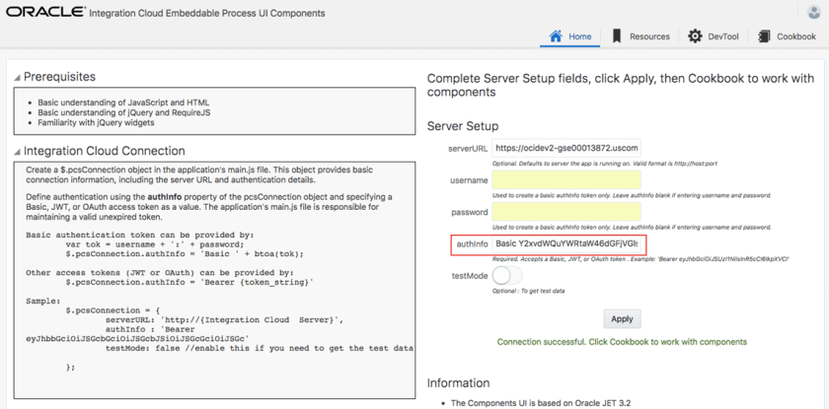Focus the serverURL input field
Viewport: 829px width, 409px height.
565,148
